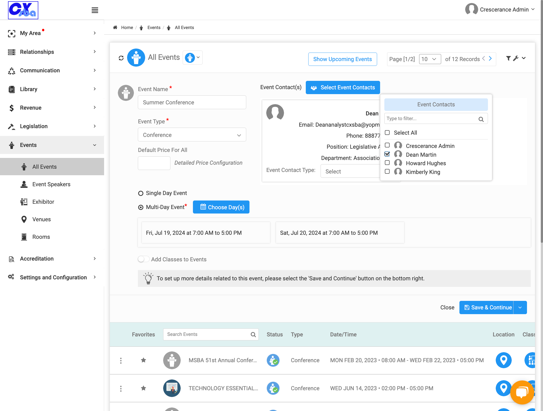
Task: Open the page size 10 dropdown
Action: pos(430,59)
